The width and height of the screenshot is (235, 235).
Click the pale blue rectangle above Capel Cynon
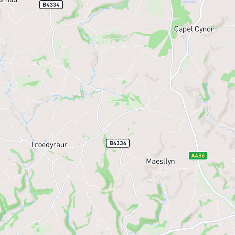190,2
